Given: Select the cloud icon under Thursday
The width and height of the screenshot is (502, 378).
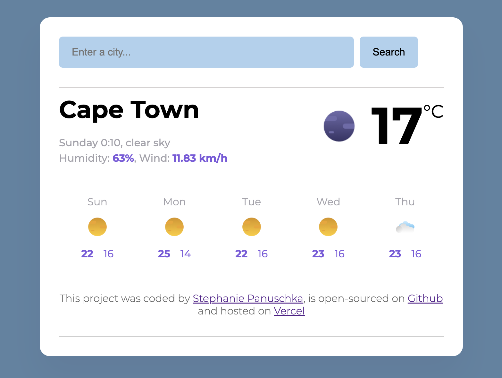Looking at the screenshot, I should click(405, 227).
